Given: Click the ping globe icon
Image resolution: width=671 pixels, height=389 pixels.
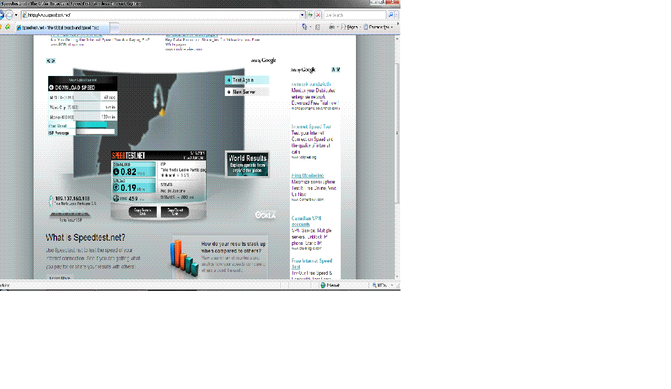Looking at the screenshot, I should 116,198.
